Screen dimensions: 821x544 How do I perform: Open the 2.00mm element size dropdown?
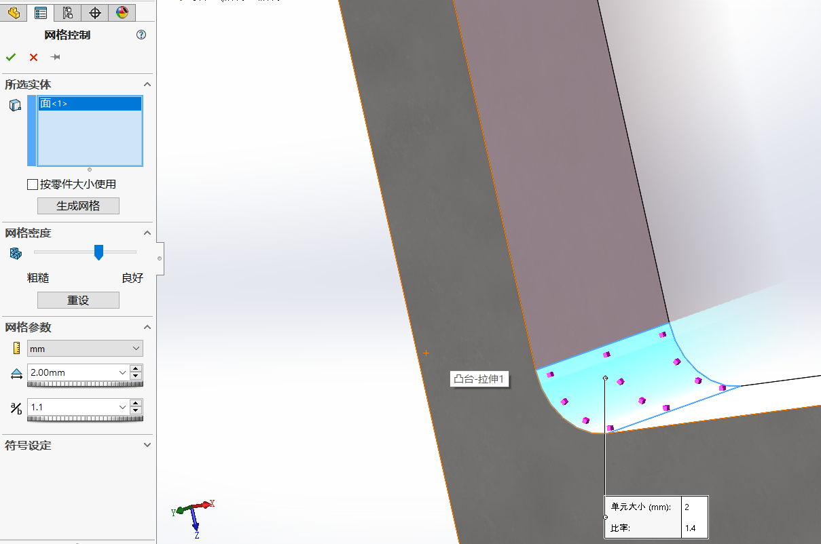click(x=123, y=372)
